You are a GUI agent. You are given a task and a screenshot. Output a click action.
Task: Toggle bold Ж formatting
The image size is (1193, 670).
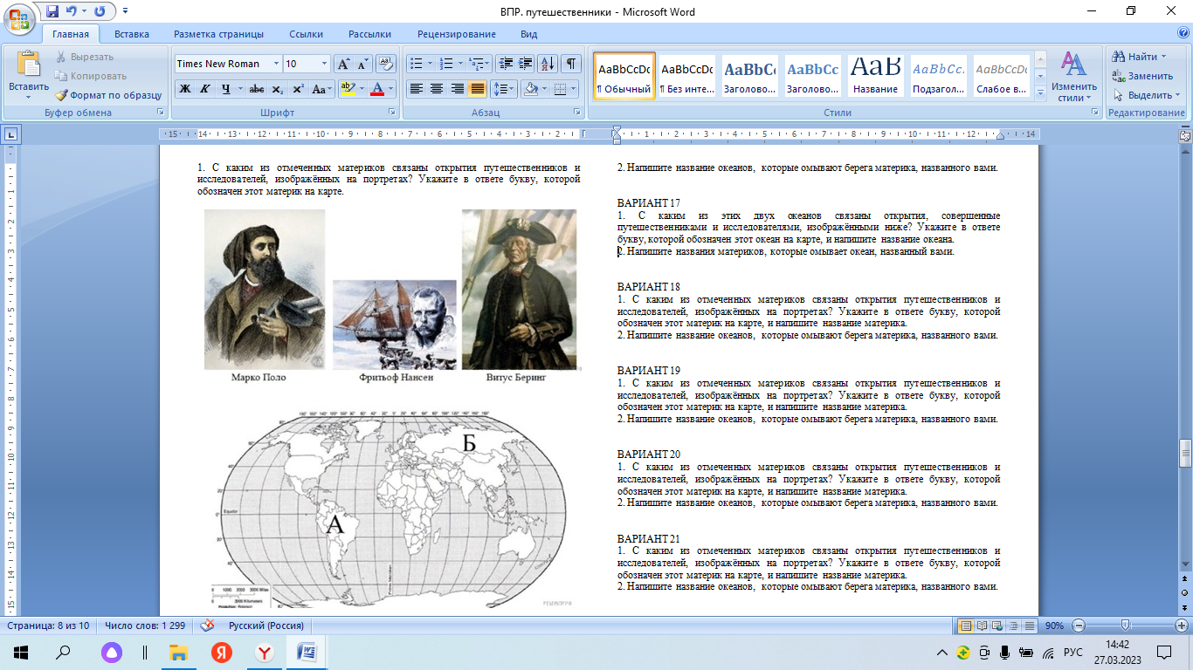[184, 89]
